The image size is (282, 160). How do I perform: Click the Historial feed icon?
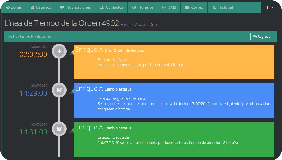(214, 7)
